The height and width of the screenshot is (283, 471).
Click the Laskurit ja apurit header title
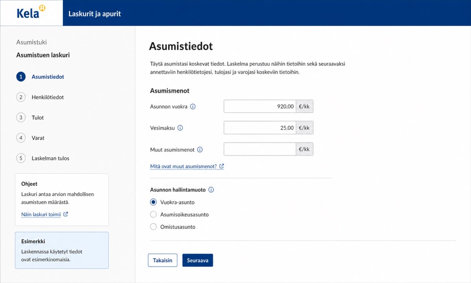95,14
